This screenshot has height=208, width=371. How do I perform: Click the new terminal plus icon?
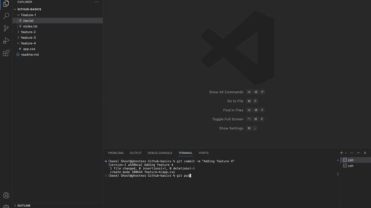point(341,153)
